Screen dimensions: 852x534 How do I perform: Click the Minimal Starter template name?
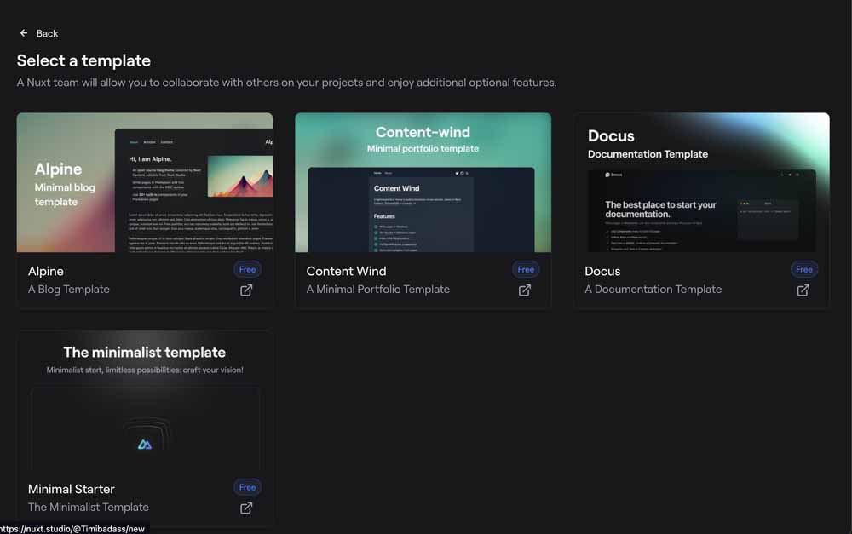pos(71,489)
